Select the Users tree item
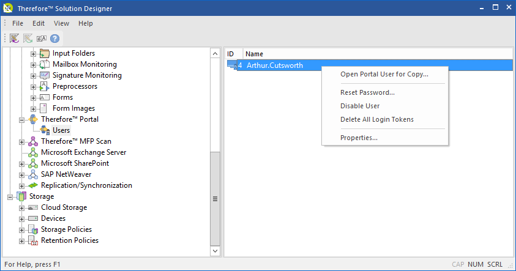This screenshot has height=271, width=516. point(61,130)
